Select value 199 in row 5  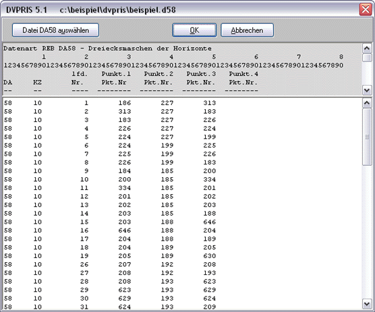[x=210, y=137]
